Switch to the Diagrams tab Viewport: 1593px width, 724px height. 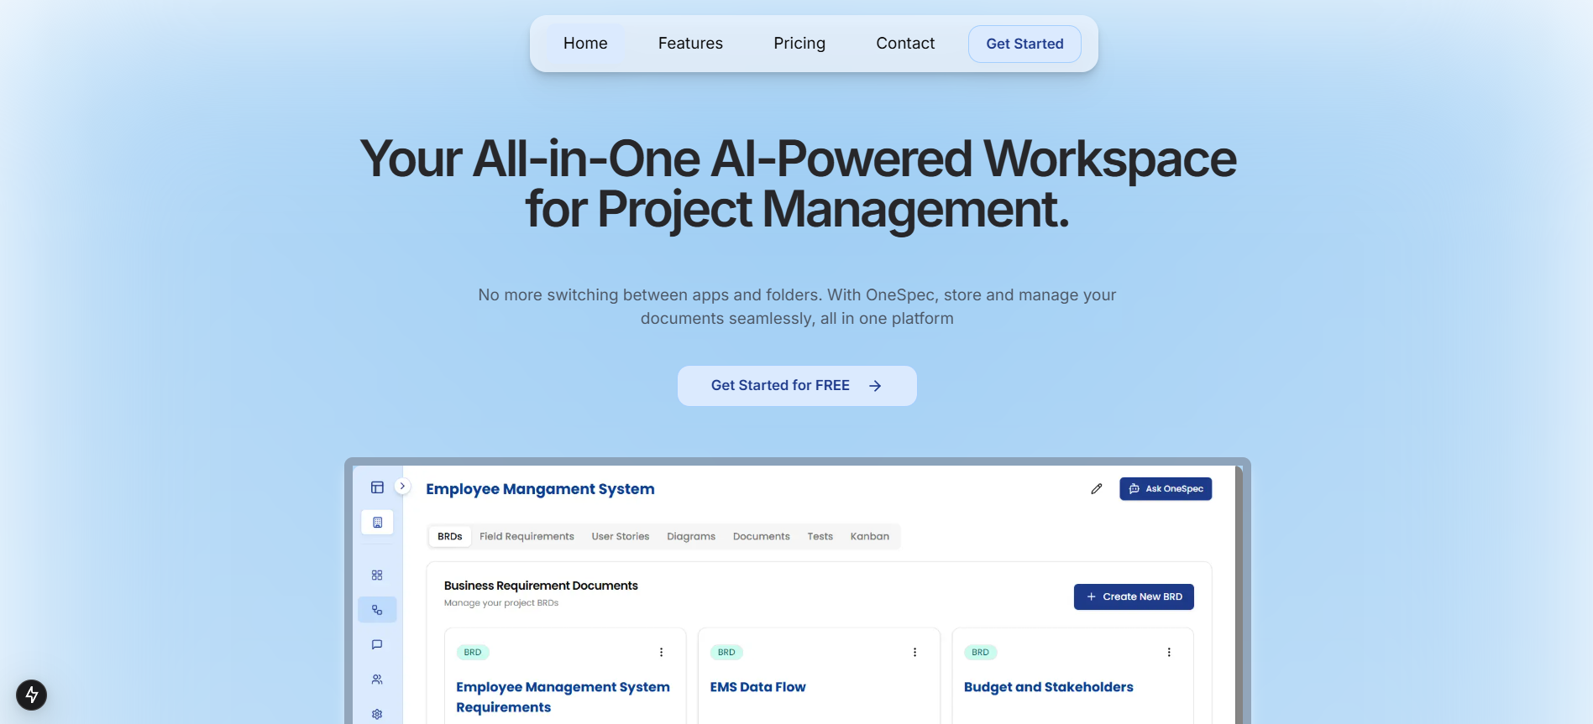coord(691,537)
